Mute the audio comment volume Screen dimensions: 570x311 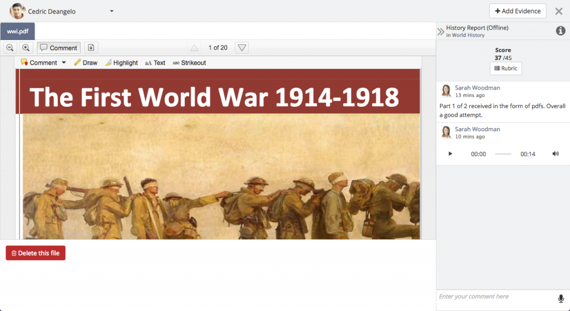pyautogui.click(x=556, y=154)
